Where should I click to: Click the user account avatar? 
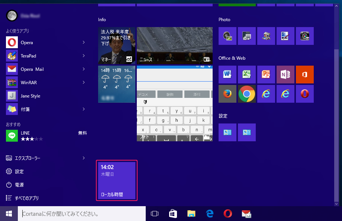coord(12,16)
